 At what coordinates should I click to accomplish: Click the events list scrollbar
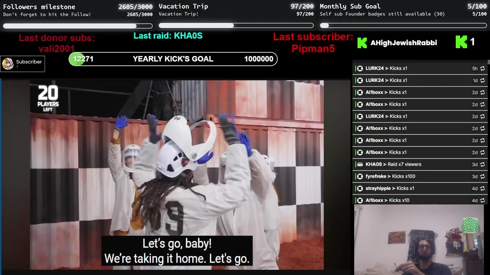pyautogui.click(x=488, y=63)
